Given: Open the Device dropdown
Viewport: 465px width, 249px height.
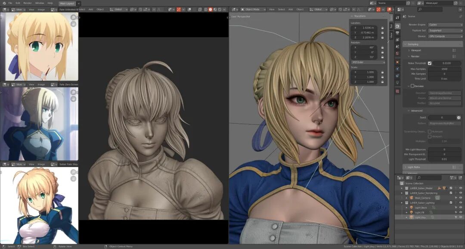Looking at the screenshot, I should 445,36.
